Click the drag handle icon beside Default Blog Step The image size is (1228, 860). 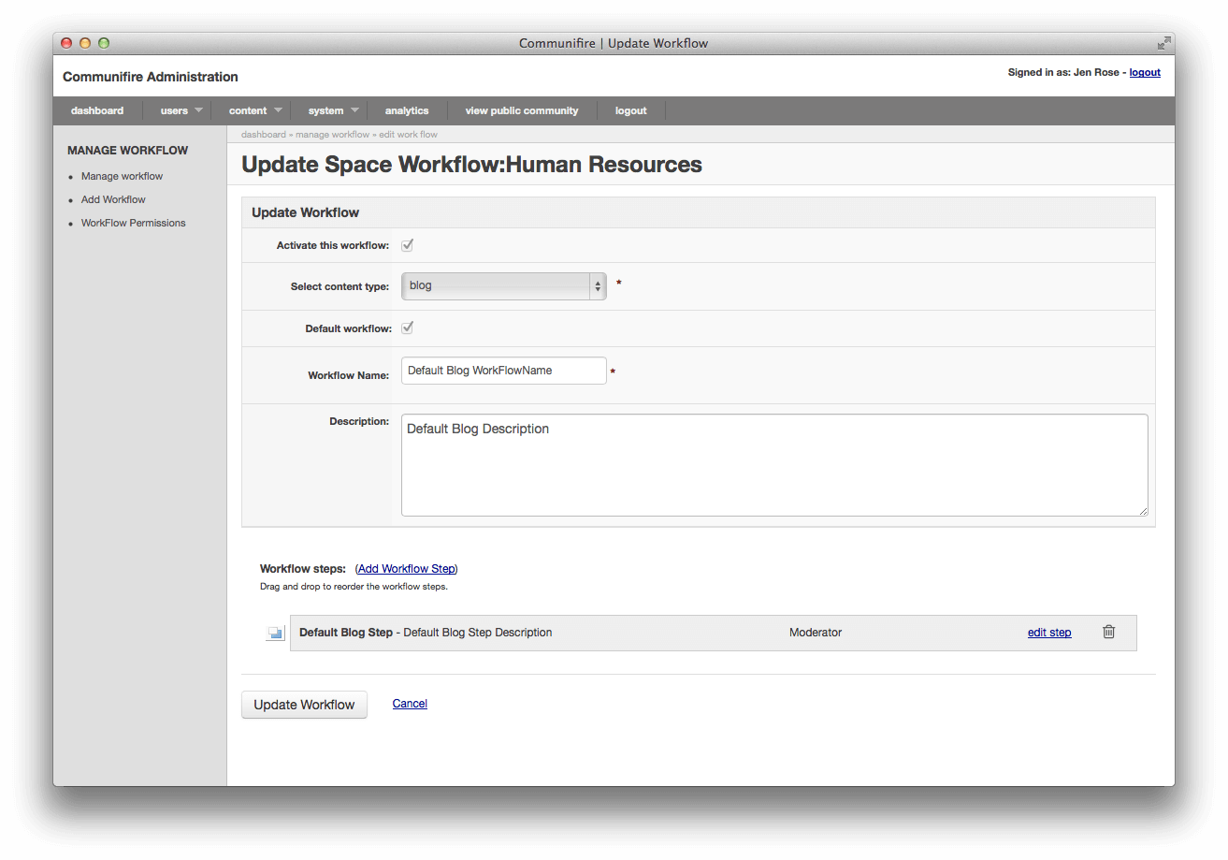point(274,632)
